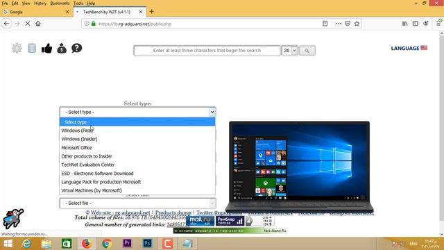Click the magnifier search button
Screen dimensions: 444x250
pos(307,51)
